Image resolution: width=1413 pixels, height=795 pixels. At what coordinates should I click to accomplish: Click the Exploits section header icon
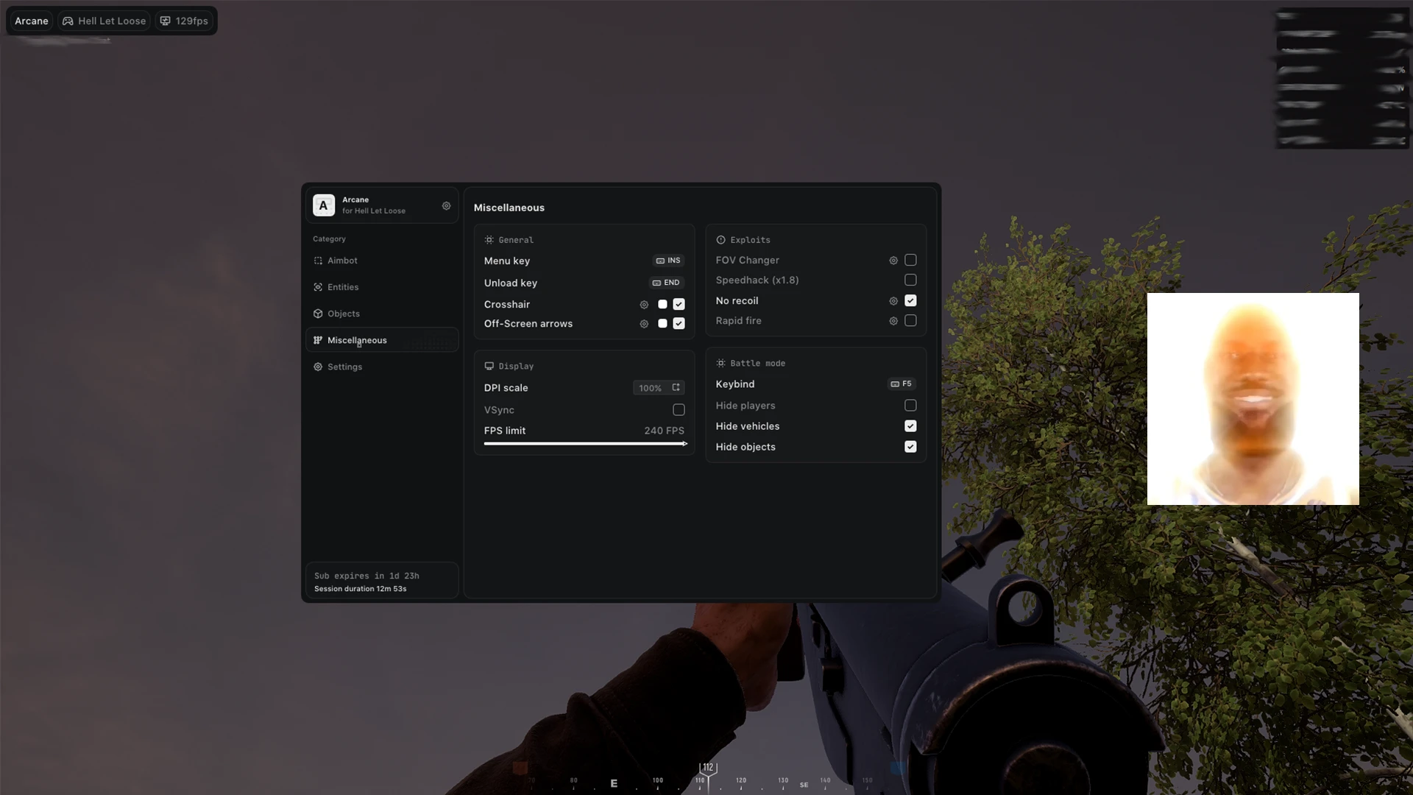coord(721,240)
